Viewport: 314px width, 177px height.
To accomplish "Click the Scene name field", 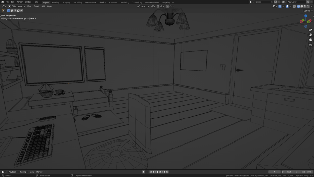I will (x=262, y=2).
